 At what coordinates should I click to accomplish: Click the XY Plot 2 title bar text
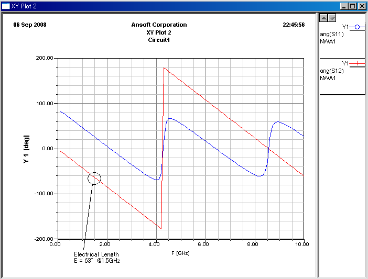pyautogui.click(x=24, y=6)
